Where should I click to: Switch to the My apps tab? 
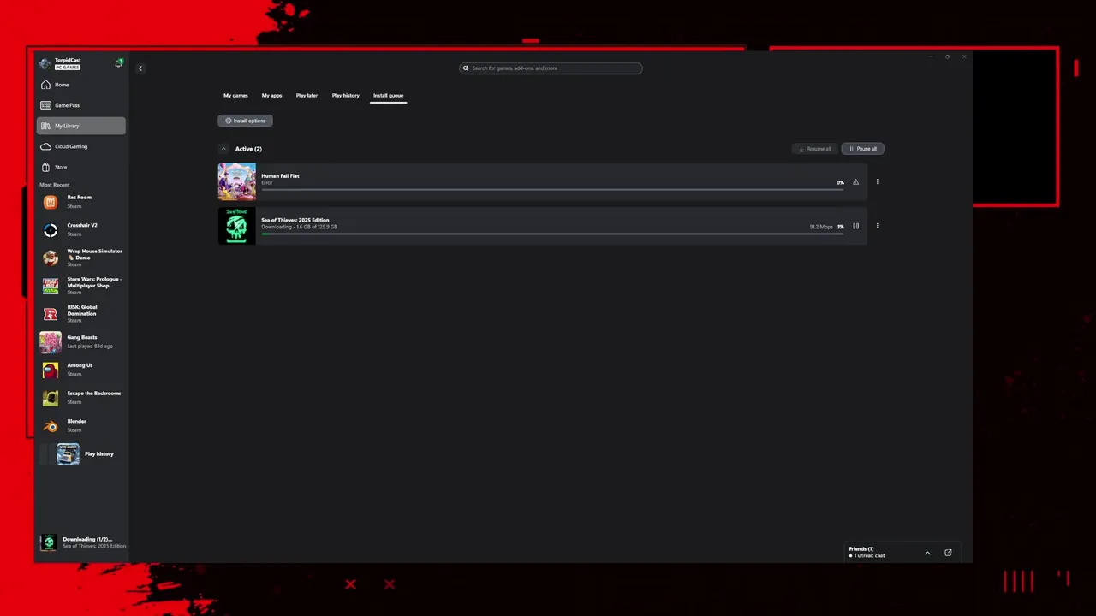click(x=271, y=96)
